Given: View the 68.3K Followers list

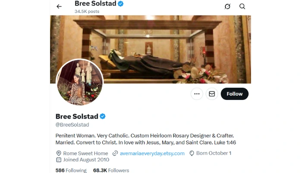Looking at the screenshot, I should pos(111,170).
